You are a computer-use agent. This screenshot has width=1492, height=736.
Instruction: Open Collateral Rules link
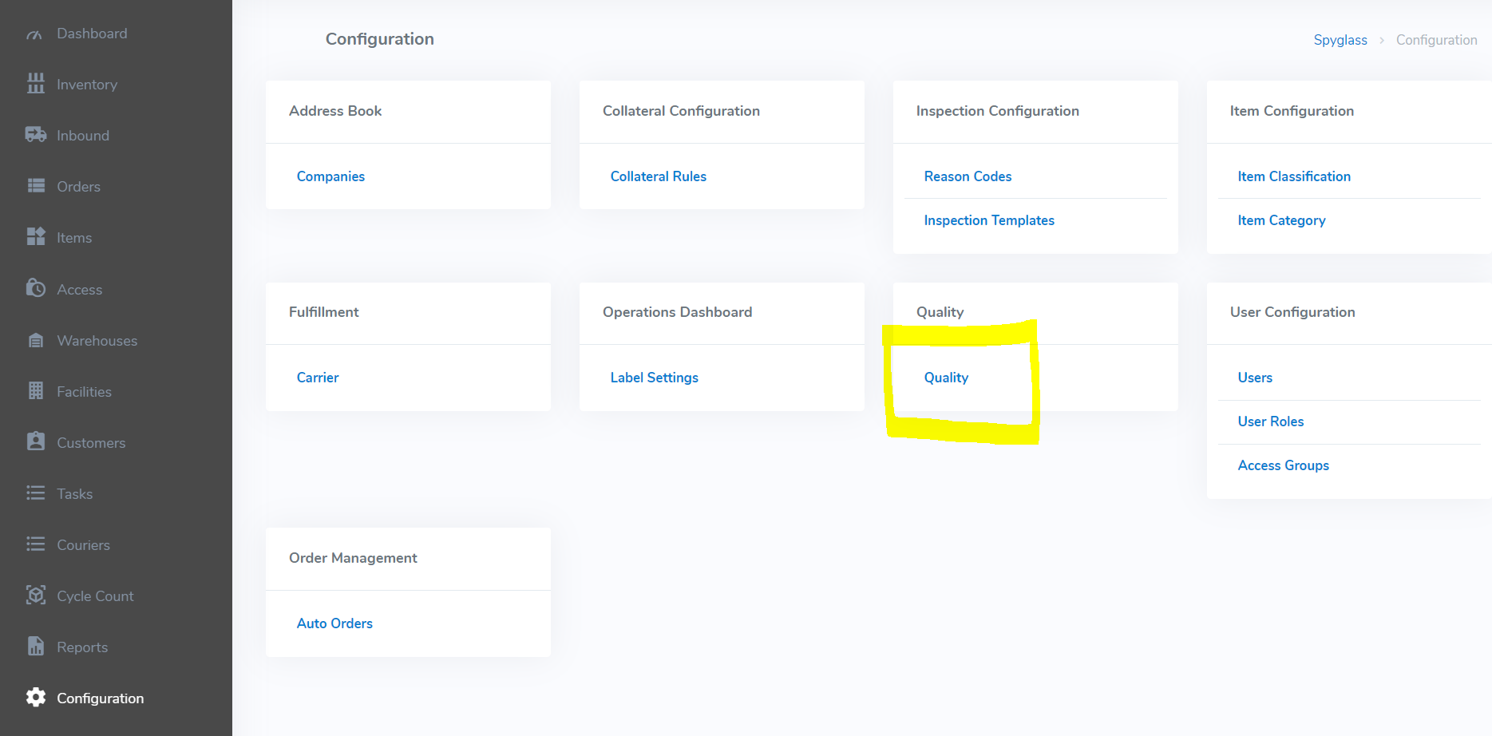[658, 176]
